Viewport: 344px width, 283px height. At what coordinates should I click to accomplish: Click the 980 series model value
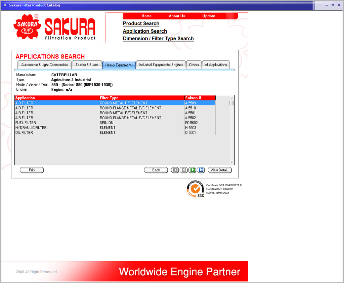[82, 85]
